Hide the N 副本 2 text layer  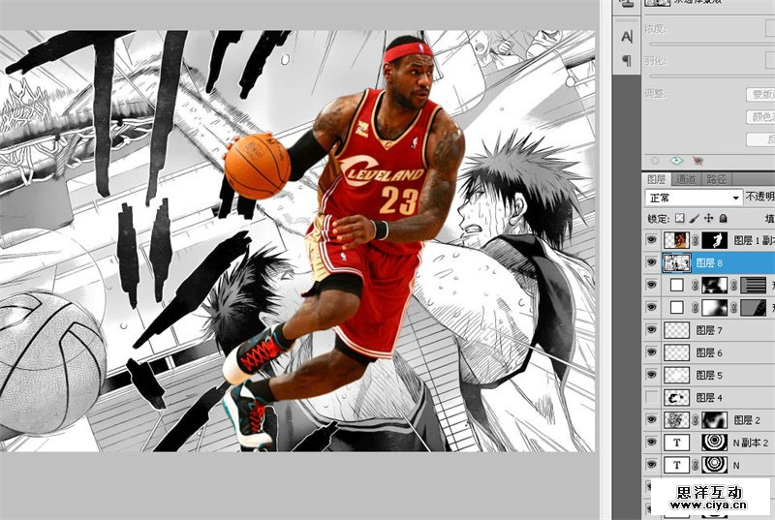point(651,443)
